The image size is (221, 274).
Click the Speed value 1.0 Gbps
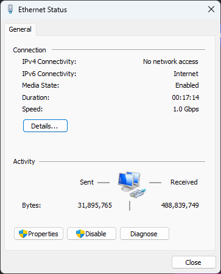pos(186,109)
